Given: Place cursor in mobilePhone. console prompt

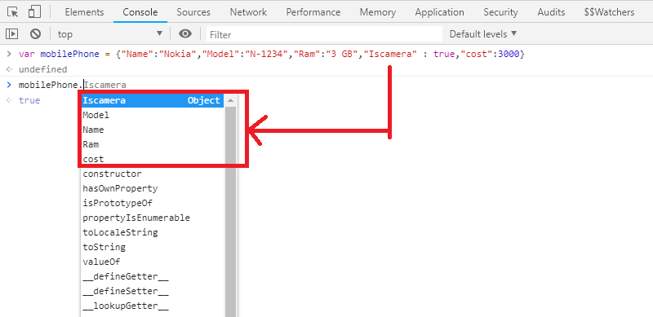Looking at the screenshot, I should (51, 85).
